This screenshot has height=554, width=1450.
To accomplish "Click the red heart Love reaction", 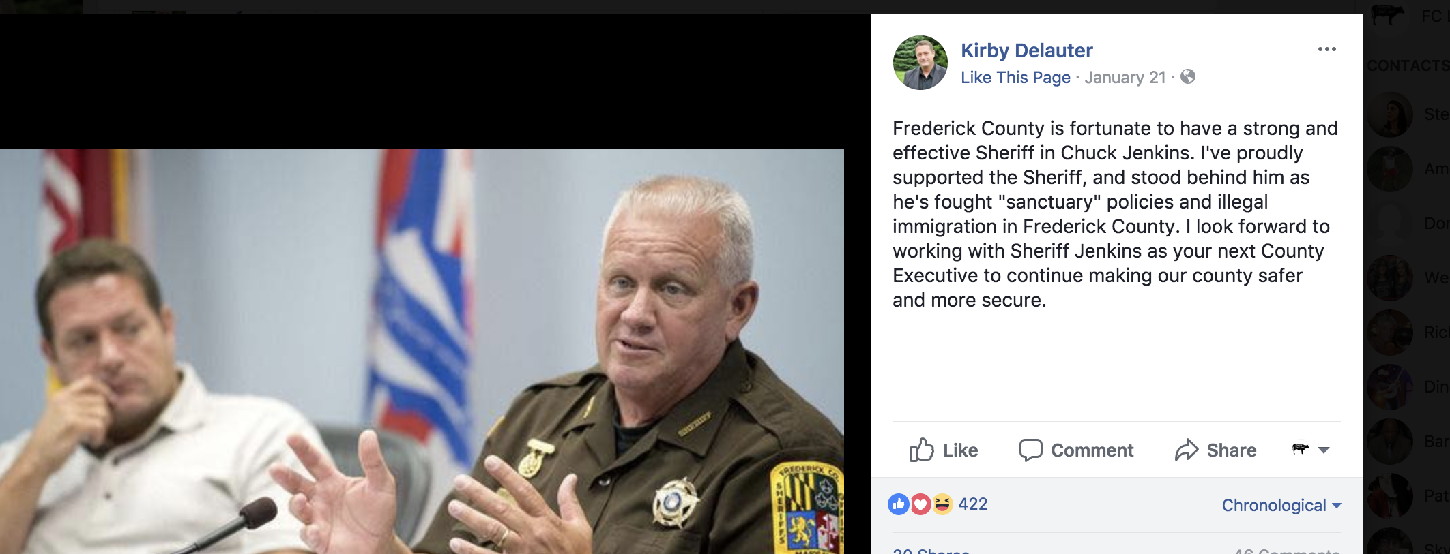I will point(920,504).
